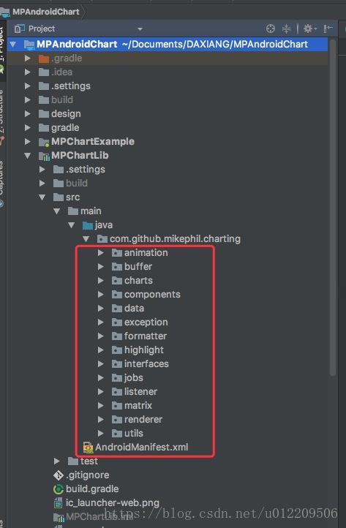Click the collapse all icon in Project toolbar
Viewport: 346px width, 528px height.
(286, 29)
